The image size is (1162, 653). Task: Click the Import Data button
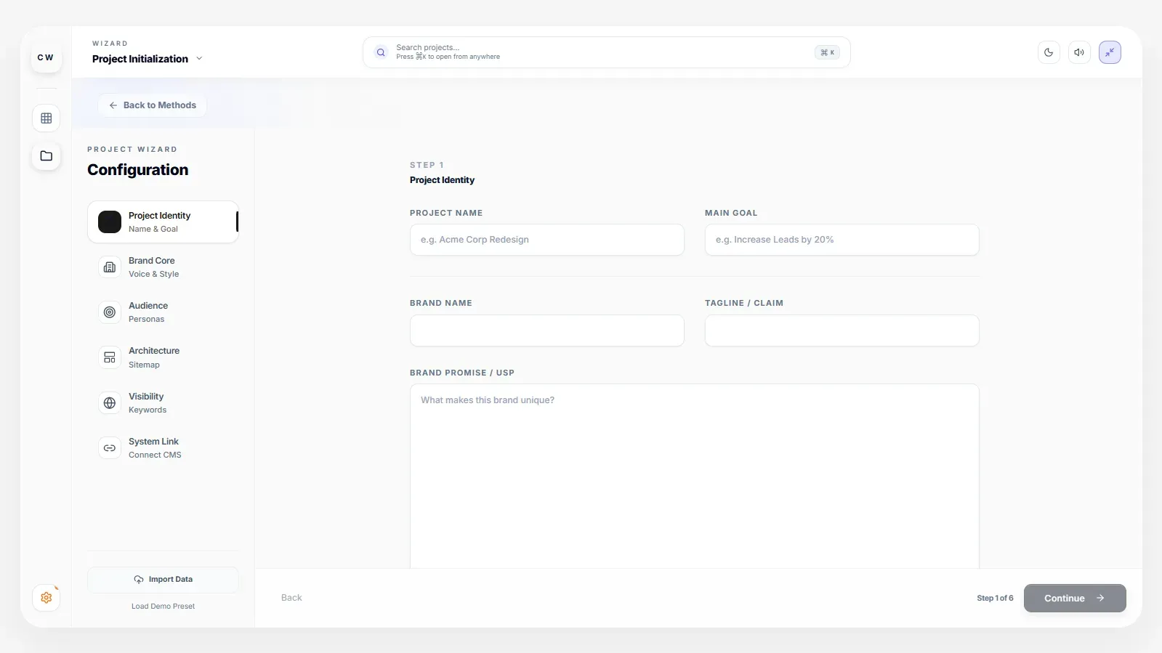163,580
